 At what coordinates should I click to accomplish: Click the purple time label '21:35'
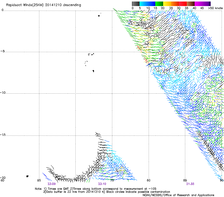190,184
